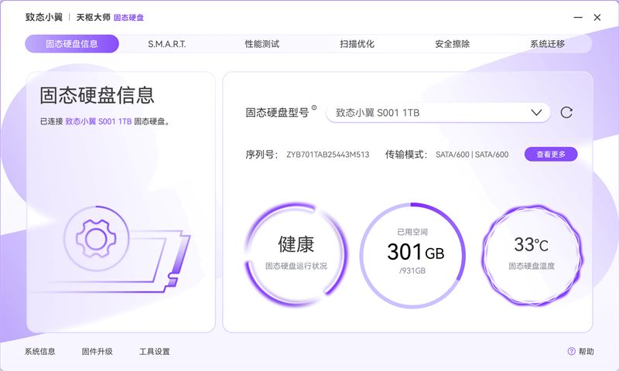
Task: Click the 查看更多 button
Action: 551,154
